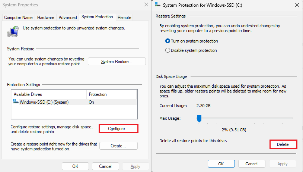Viewport: 303px width, 172px height.
Task: Click Create to make a restore point
Action: point(118,146)
